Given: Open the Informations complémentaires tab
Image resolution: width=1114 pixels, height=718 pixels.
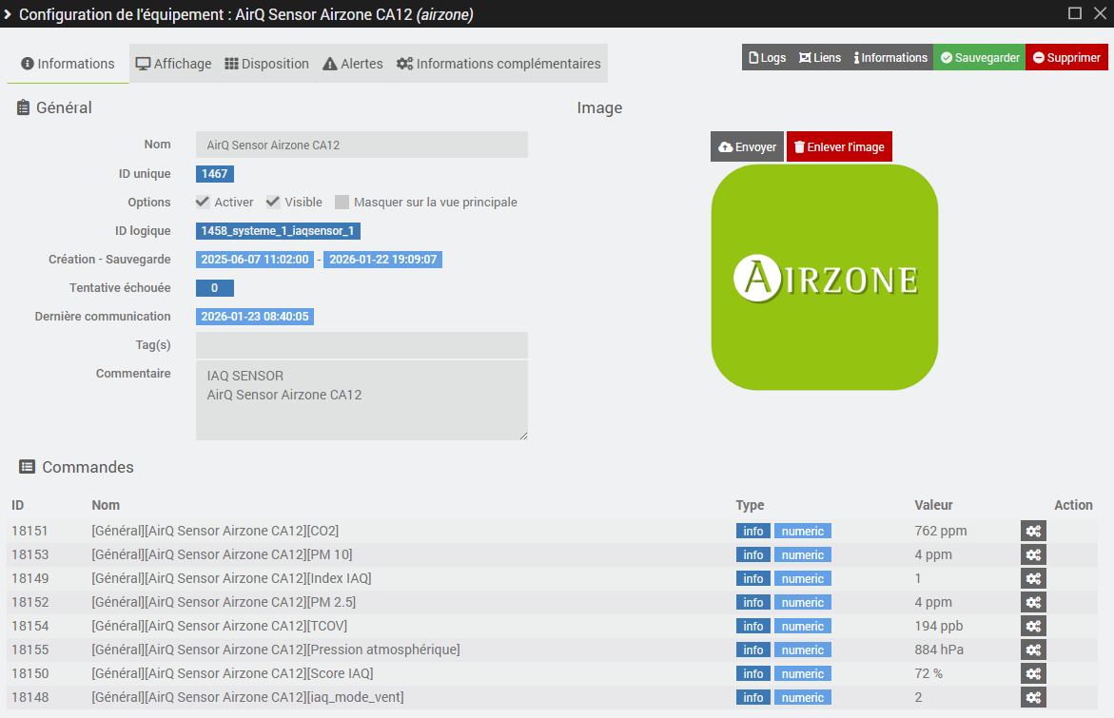Looking at the screenshot, I should tap(498, 64).
